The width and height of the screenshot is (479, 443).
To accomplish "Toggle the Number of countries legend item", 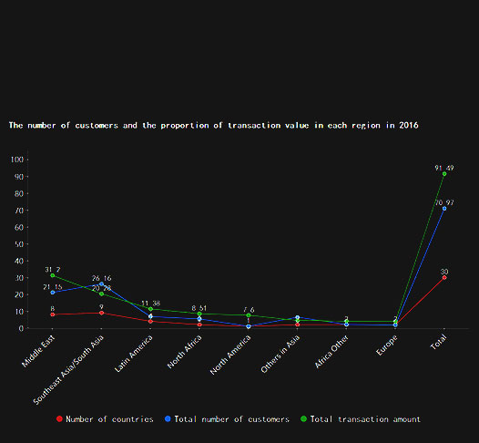I will (x=105, y=419).
